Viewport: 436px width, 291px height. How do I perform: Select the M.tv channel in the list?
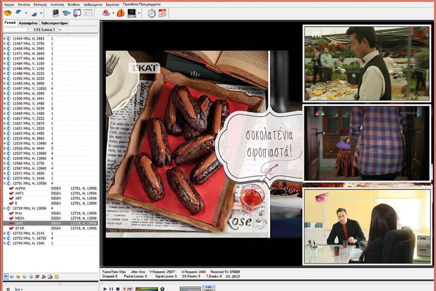[x=19, y=213]
